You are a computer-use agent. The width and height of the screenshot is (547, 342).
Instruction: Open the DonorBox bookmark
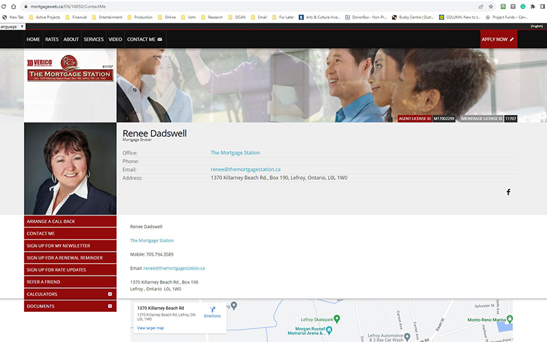click(x=366, y=17)
